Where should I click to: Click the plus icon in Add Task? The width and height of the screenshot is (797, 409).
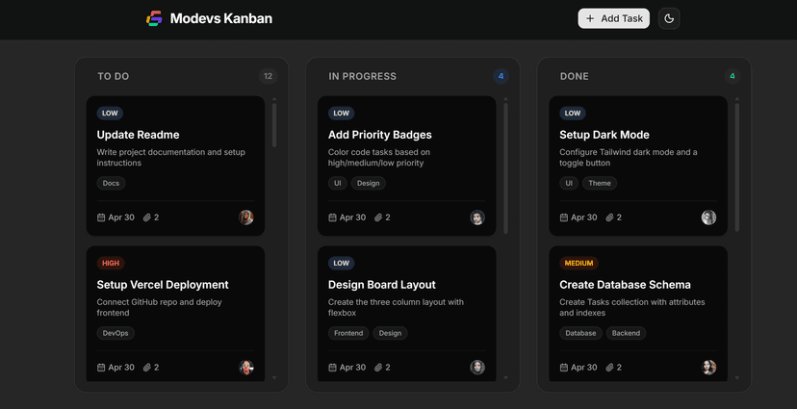(x=590, y=19)
